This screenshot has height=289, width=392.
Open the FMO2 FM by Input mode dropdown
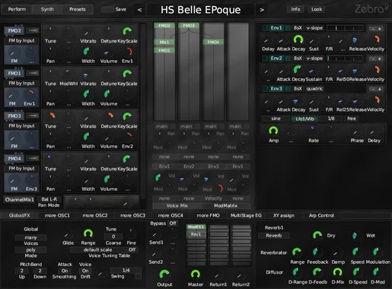[x=21, y=41]
